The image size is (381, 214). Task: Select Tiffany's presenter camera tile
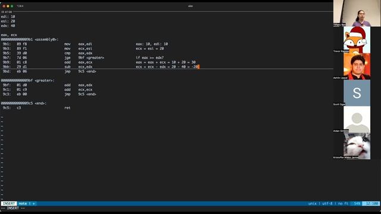click(x=357, y=13)
